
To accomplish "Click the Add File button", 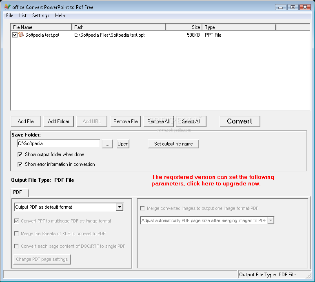I will pos(26,121).
